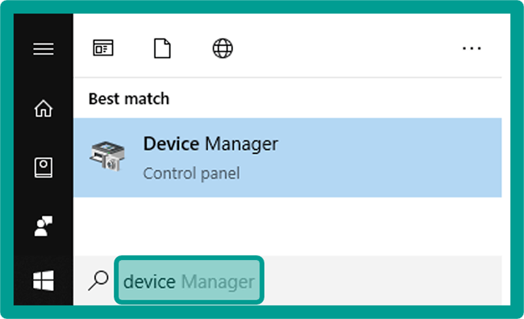
Task: Expand the hamburger menu in the sidebar
Action: tap(44, 49)
